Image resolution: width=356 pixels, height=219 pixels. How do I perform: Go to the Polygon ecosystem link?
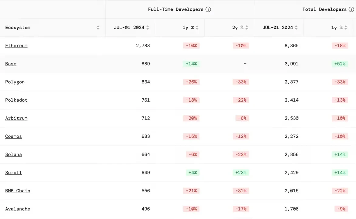click(15, 82)
